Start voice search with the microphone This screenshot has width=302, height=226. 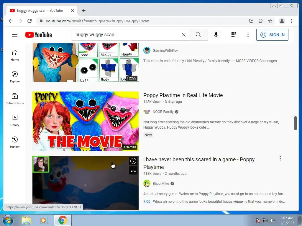[216, 35]
